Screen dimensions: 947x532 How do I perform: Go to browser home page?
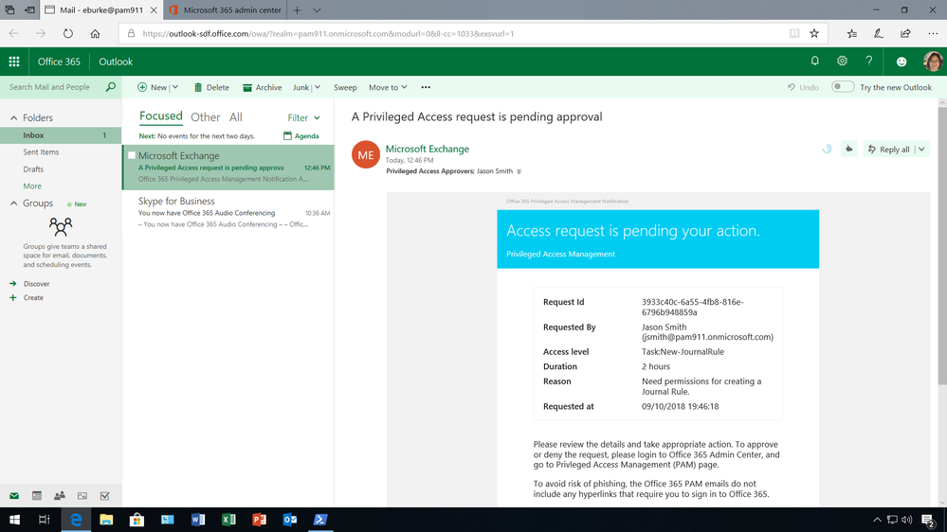95,34
